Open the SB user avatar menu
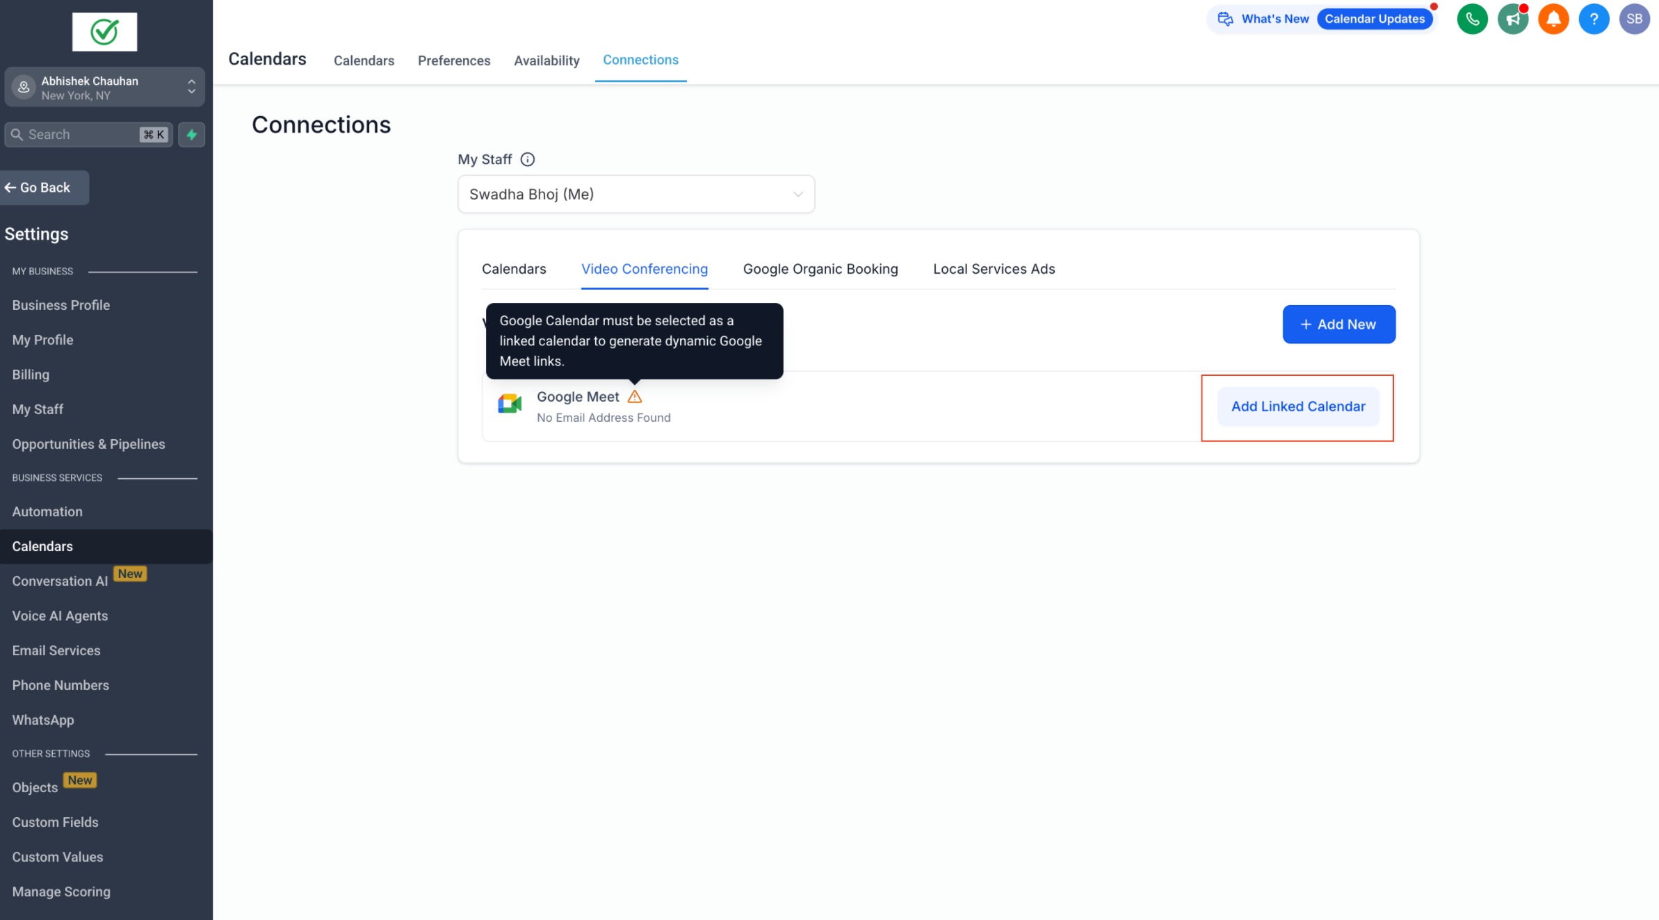 coord(1634,19)
